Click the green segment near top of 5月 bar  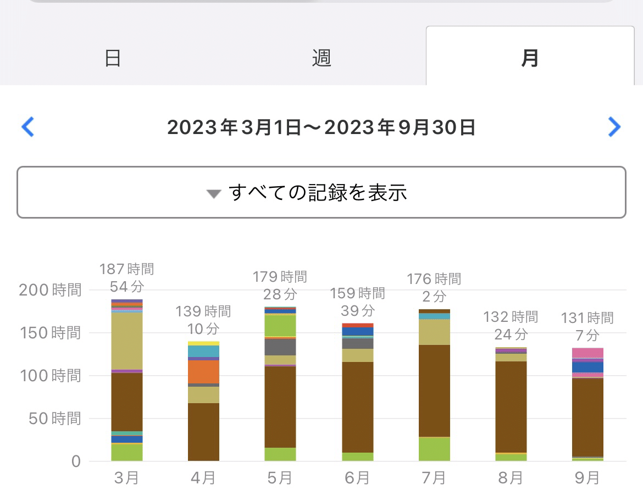pyautogui.click(x=280, y=326)
